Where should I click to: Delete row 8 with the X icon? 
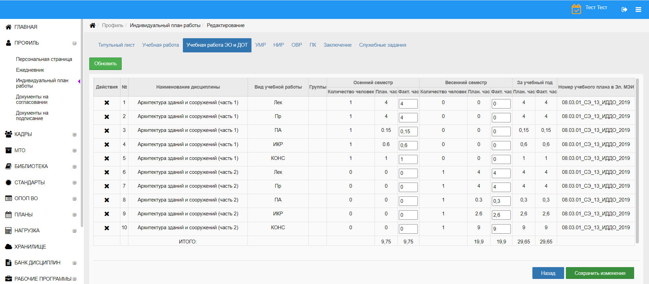pyautogui.click(x=107, y=200)
